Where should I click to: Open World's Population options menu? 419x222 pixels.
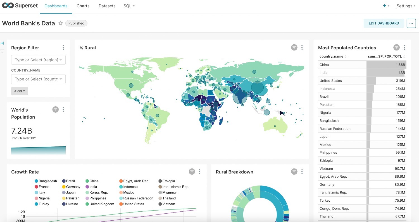pyautogui.click(x=63, y=109)
